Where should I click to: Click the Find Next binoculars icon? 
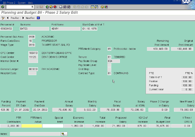click(x=69, y=7)
